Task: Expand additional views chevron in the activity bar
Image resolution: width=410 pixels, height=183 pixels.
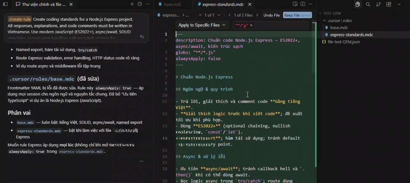Action: (x=399, y=4)
